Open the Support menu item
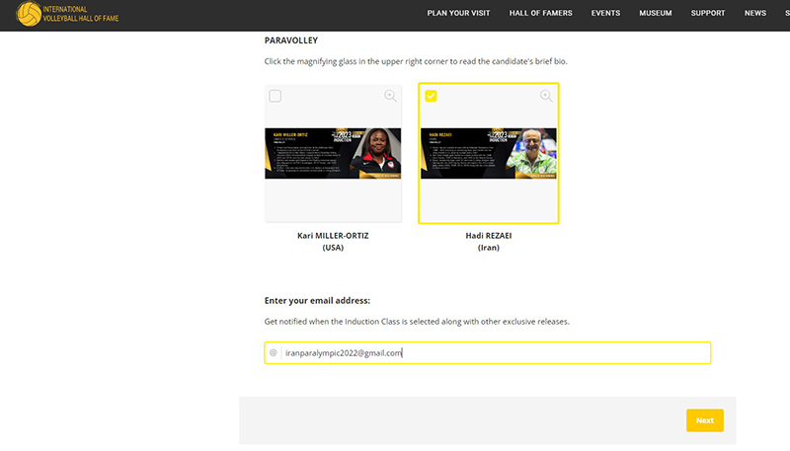Viewport: 790px width, 451px height. [x=708, y=14]
